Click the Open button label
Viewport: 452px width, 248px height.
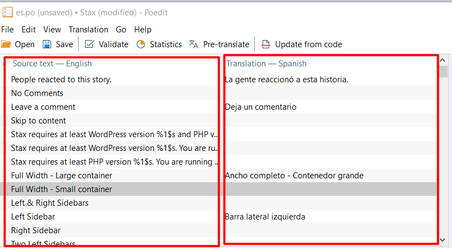(25, 44)
